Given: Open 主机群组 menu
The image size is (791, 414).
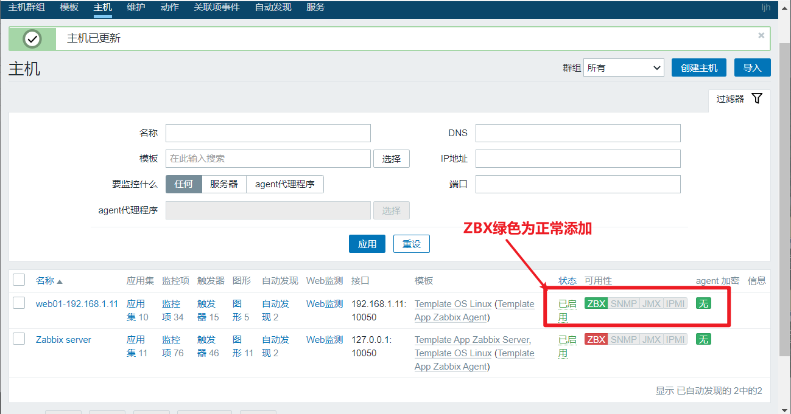Looking at the screenshot, I should click(26, 7).
